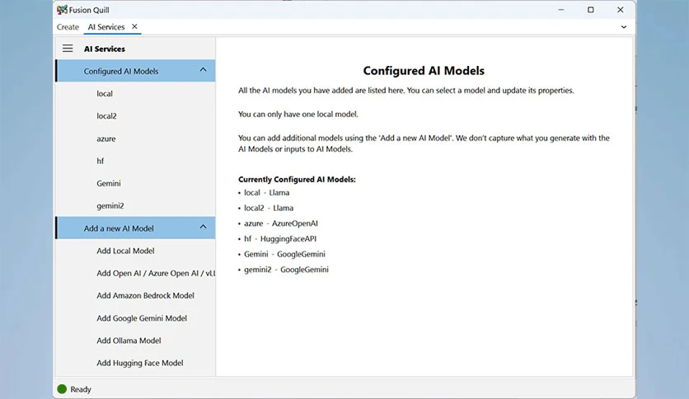689x399 pixels.
Task: Click Add Ollama Model
Action: tap(135, 340)
